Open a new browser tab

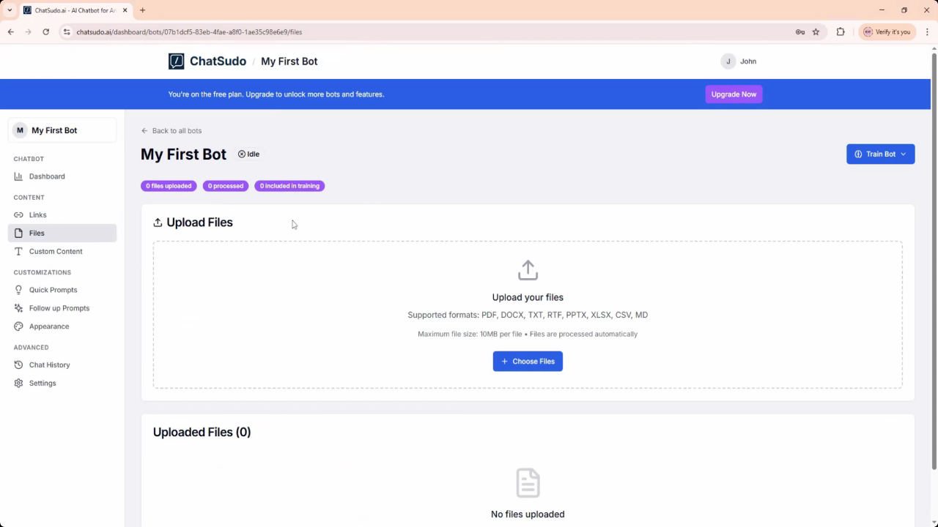pos(142,10)
